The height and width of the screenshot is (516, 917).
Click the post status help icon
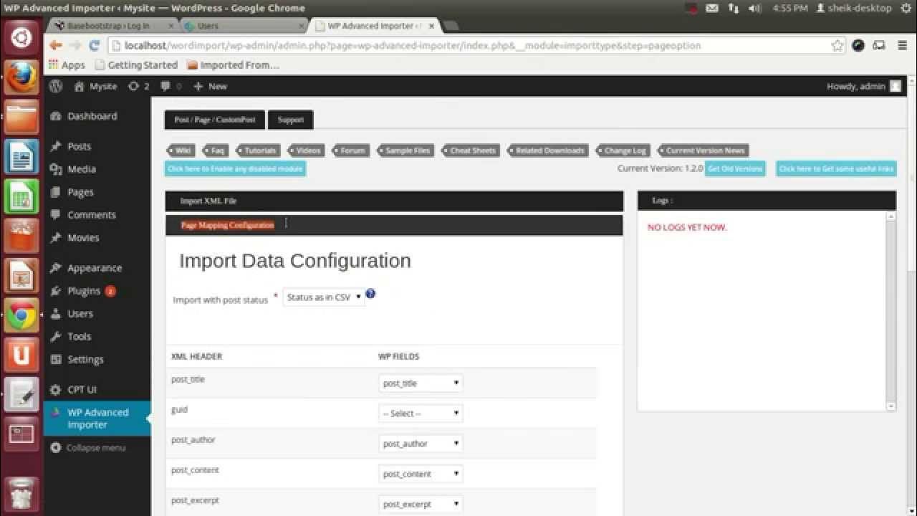370,294
